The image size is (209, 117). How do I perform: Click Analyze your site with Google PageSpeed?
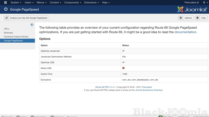(x=29, y=18)
